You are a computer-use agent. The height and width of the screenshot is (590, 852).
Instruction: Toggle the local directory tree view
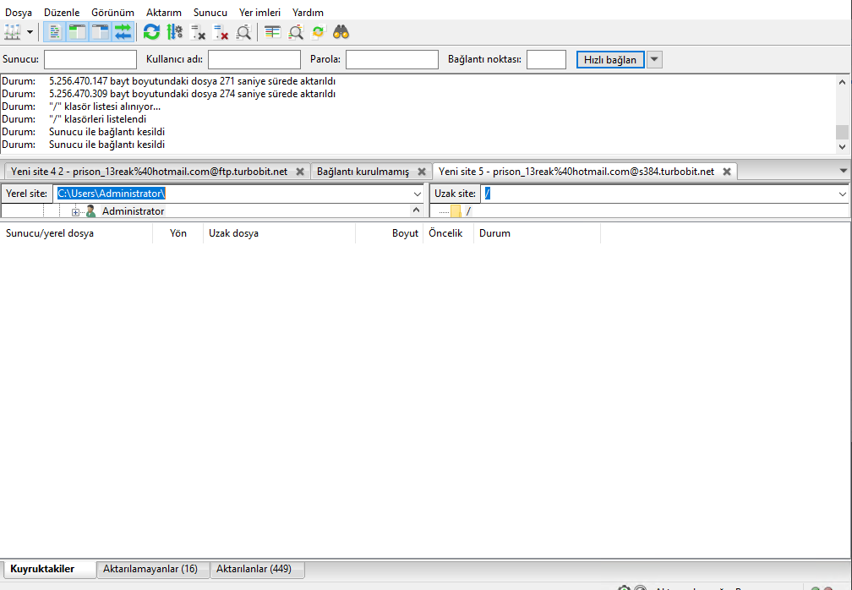78,32
